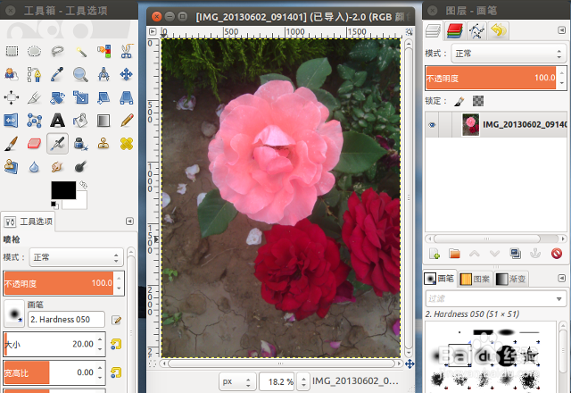Select the Dodge/Burn tool
Image resolution: width=571 pixels, height=393 pixels.
80,167
